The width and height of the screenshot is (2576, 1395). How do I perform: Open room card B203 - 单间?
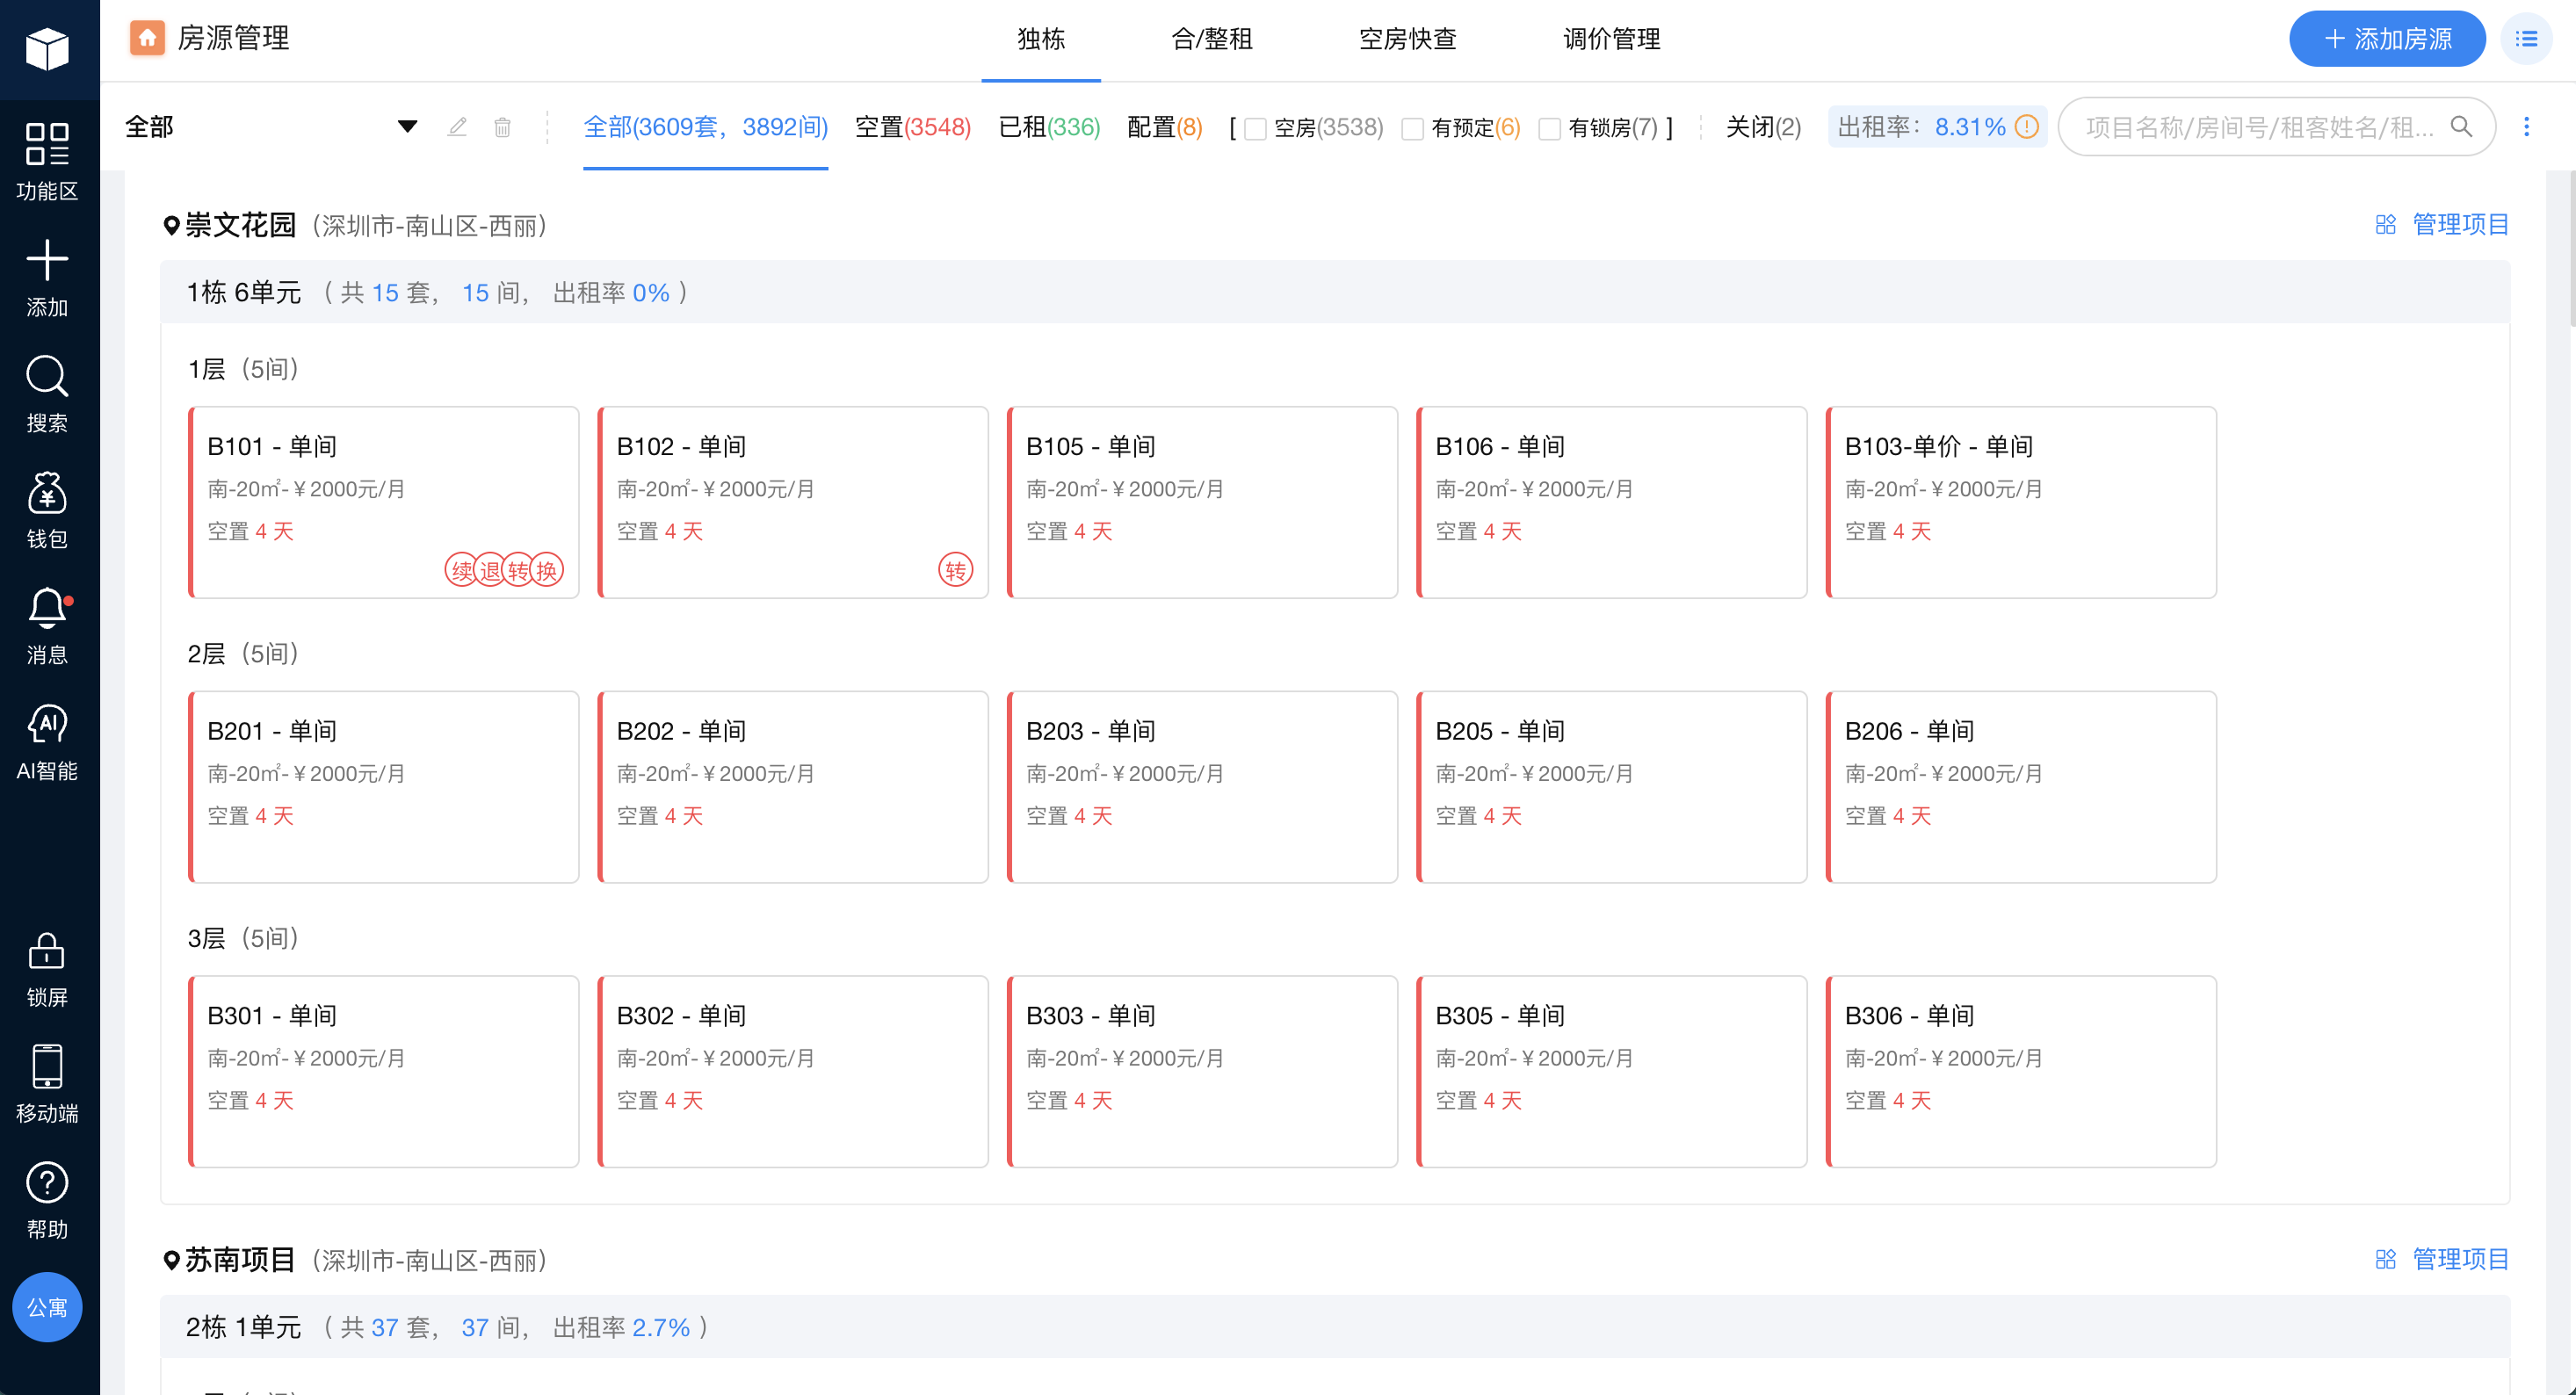click(1202, 787)
